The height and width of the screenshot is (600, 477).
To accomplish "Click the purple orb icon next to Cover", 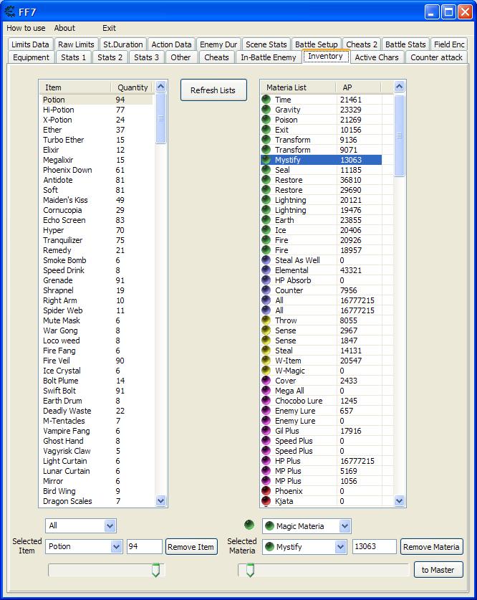I will point(266,381).
